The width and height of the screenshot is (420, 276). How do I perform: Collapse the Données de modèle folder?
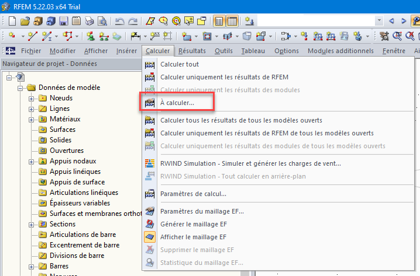tap(20, 88)
